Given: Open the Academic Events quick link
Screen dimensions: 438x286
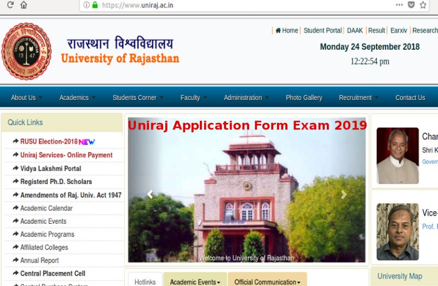Looking at the screenshot, I should (x=43, y=221).
